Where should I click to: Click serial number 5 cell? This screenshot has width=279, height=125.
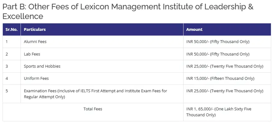click(x=7, y=91)
